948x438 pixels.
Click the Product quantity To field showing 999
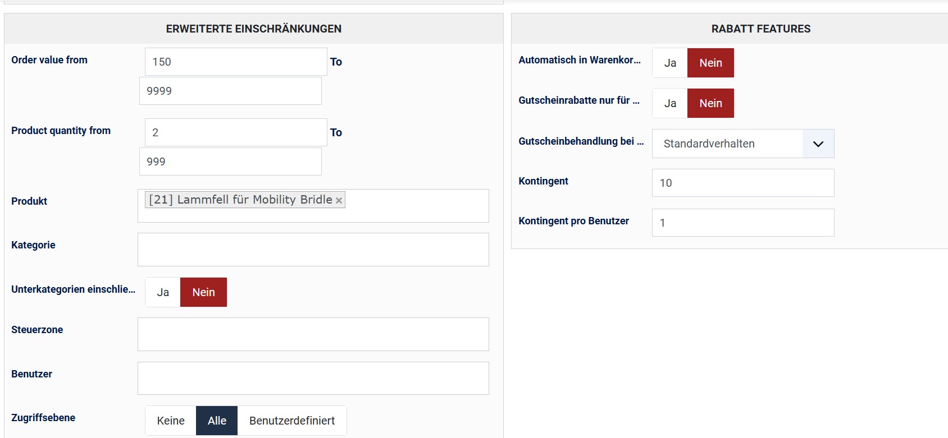(x=230, y=162)
